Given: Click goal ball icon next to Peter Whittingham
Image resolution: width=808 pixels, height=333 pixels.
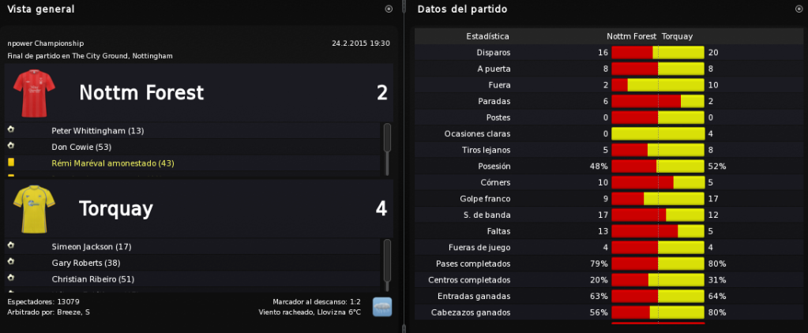Looking at the screenshot, I should (11, 129).
